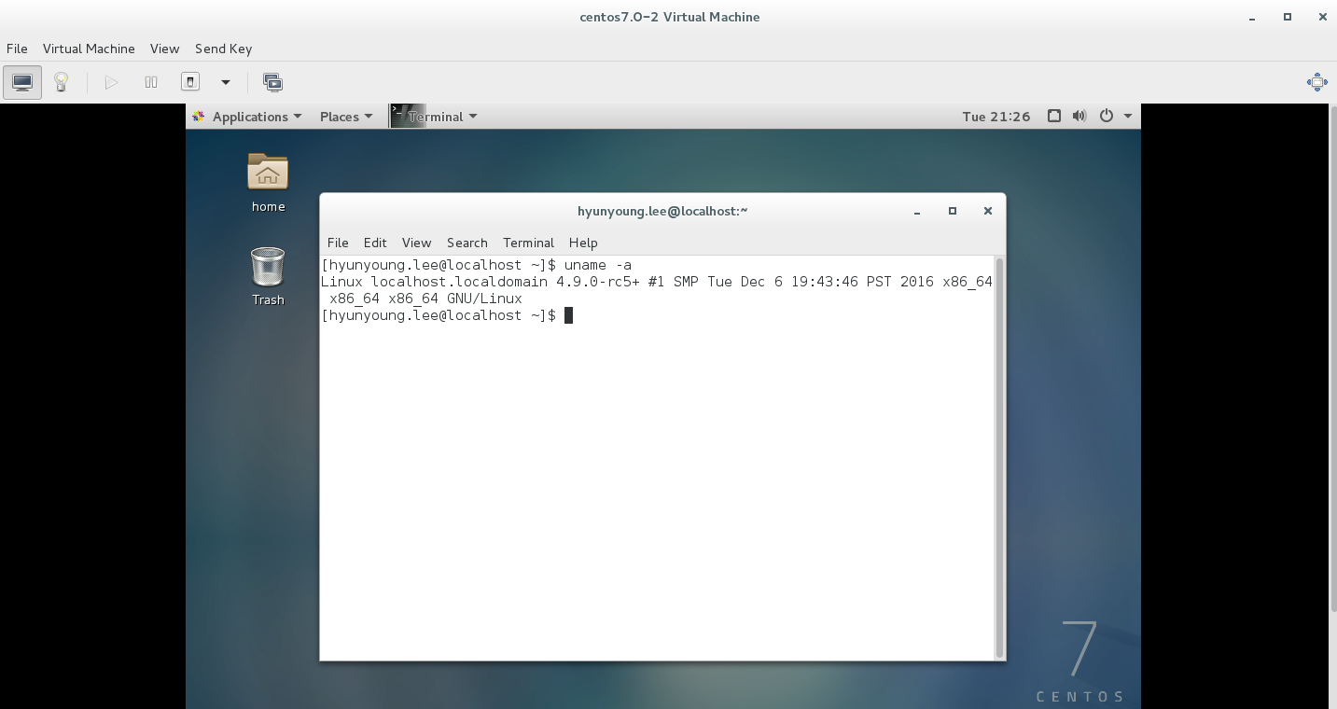Image resolution: width=1337 pixels, height=709 pixels.
Task: Toggle fullscreen console view icon
Action: point(1316,82)
